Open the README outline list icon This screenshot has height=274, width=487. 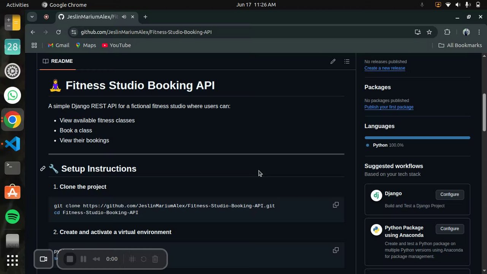point(347,61)
